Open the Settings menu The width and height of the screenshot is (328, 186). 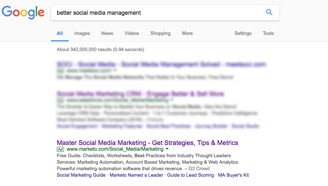[243, 33]
